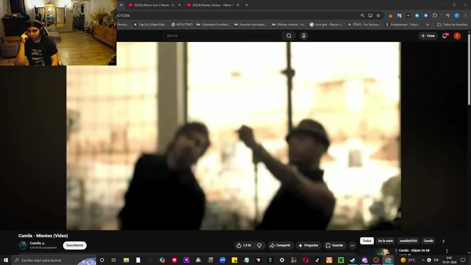Open the Zoom app in taskbar
The width and height of the screenshot is (471, 265).
tap(222, 260)
